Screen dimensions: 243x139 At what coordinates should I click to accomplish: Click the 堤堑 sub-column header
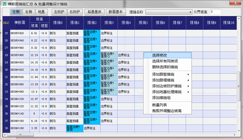pos(44,26)
